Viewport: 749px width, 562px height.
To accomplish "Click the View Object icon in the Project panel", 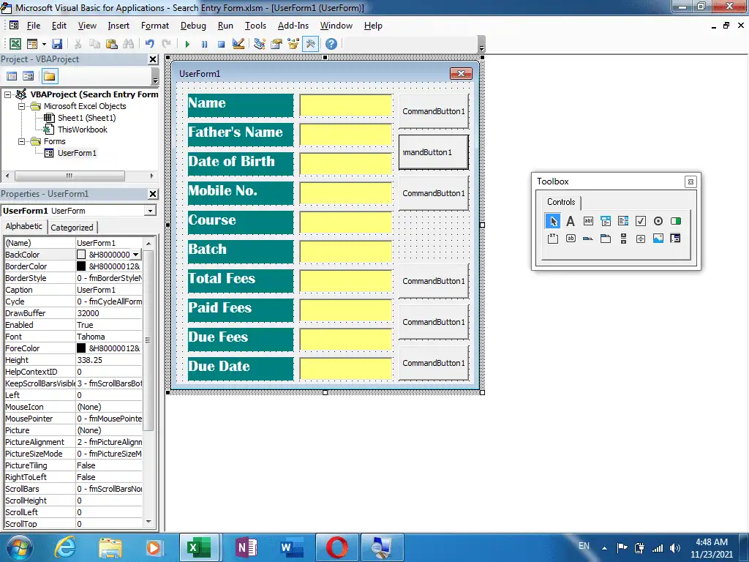I will 29,76.
